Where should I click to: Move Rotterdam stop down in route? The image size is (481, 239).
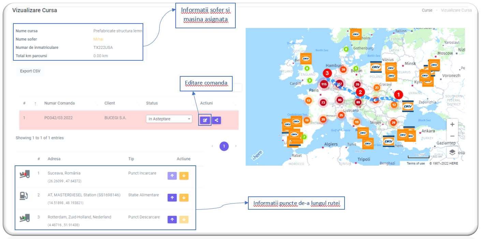184,220
